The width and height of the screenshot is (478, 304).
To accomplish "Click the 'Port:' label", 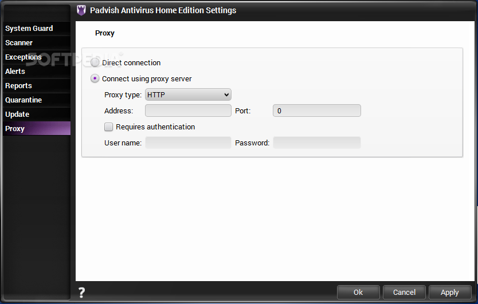I will (x=242, y=111).
